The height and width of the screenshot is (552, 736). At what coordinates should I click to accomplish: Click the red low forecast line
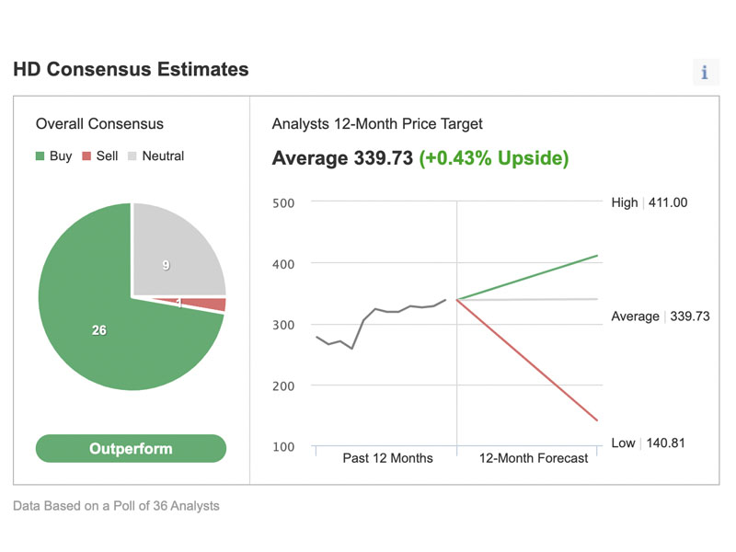click(x=526, y=360)
